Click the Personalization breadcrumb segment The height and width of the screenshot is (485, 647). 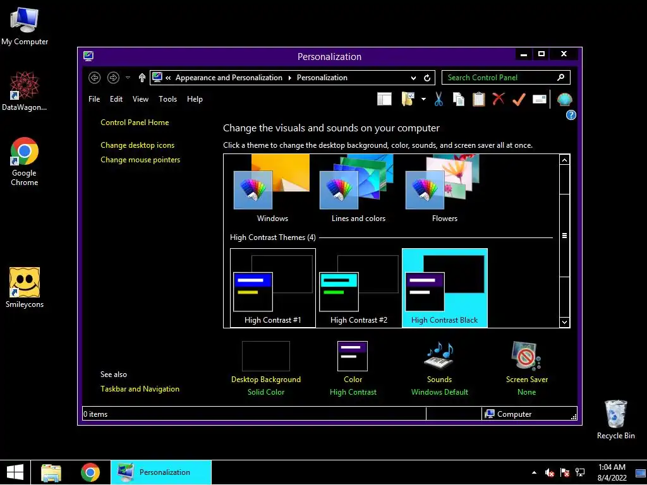(x=322, y=78)
